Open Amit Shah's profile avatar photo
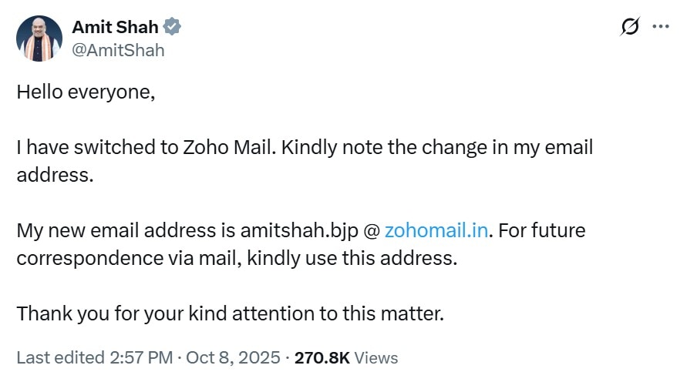 coord(39,38)
